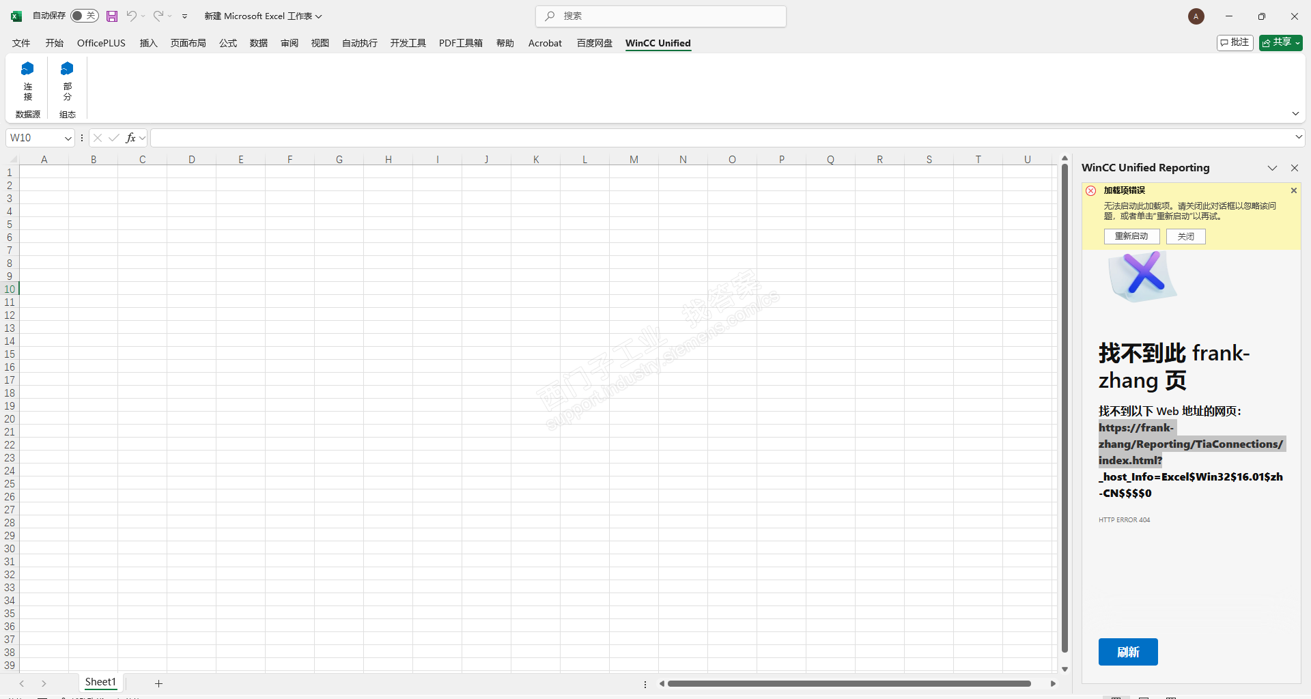1311x699 pixels.
Task: Open the redo history dropdown arrow
Action: (x=170, y=16)
